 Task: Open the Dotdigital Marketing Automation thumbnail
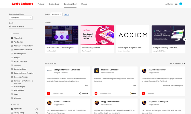click(x=168, y=35)
